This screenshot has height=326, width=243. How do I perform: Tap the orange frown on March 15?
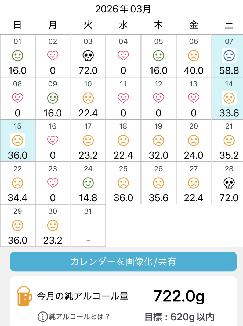[x=17, y=141]
